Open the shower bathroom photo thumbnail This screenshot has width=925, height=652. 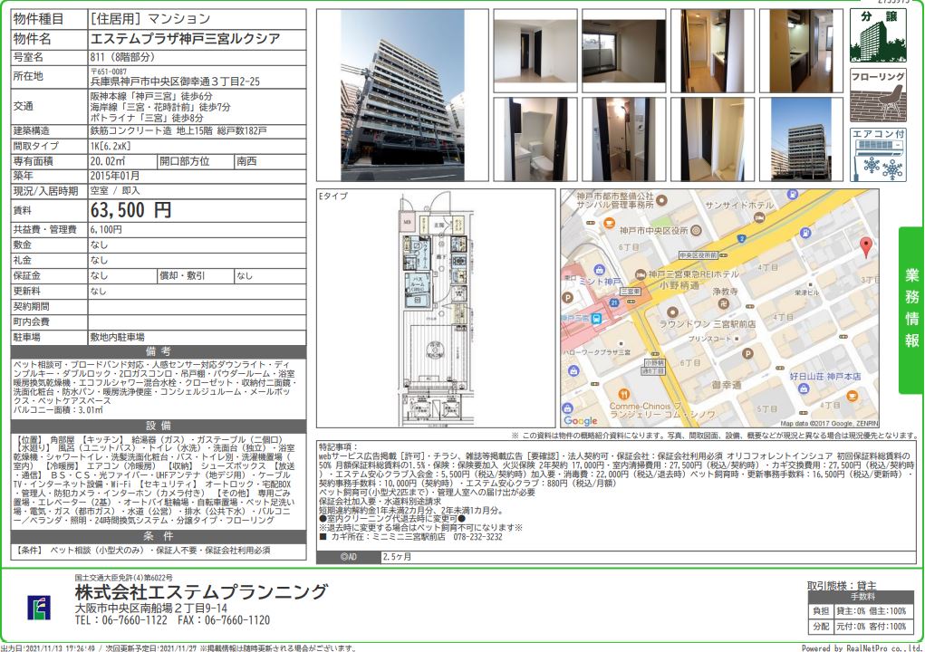point(623,139)
